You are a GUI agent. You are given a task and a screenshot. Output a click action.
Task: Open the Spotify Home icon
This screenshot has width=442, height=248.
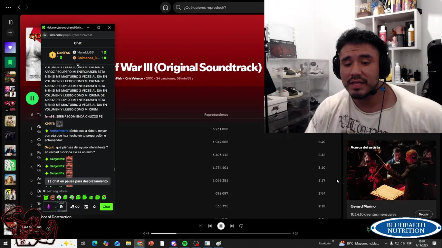point(165,7)
